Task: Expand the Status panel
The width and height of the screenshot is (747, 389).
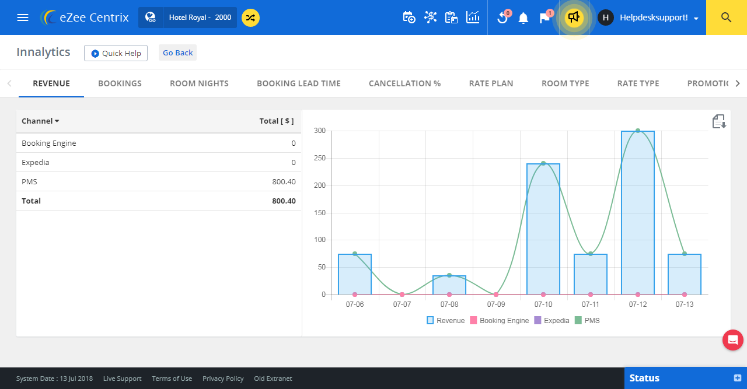Action: 738,378
